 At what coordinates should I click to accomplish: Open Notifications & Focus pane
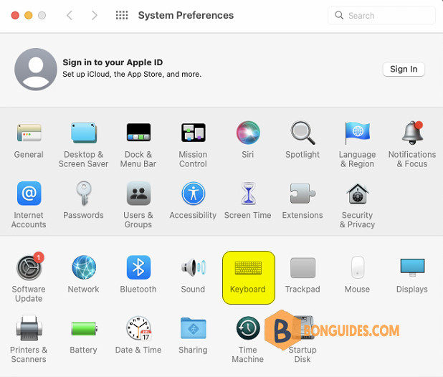(412, 145)
